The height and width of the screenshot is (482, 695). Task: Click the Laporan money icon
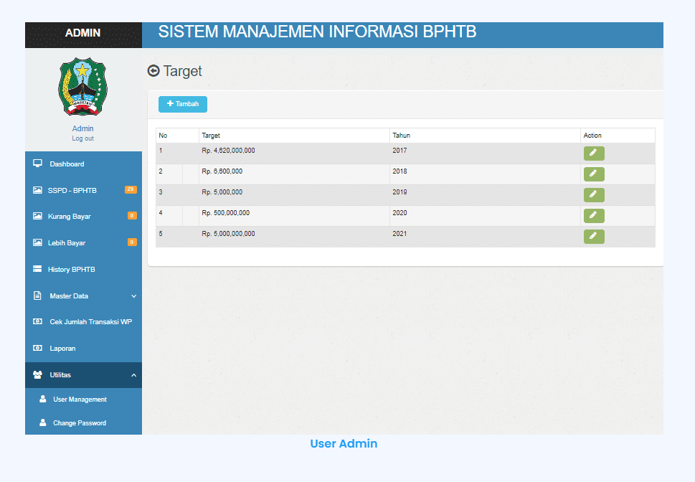click(38, 348)
